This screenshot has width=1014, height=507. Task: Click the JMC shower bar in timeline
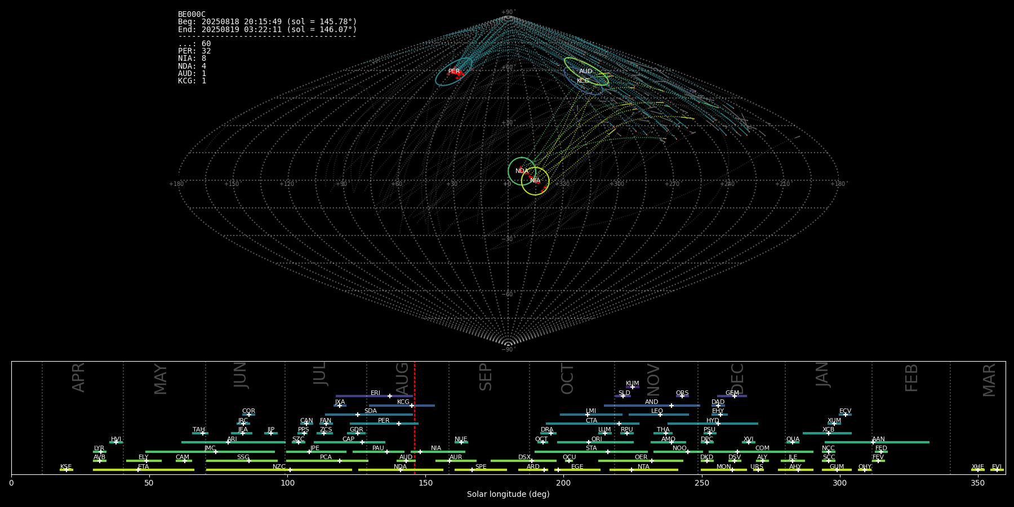click(210, 451)
